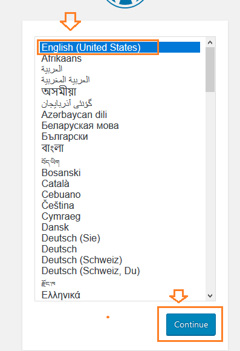The image size is (240, 351).
Task: Click the scrollbar down arrow
Action: pos(210,296)
